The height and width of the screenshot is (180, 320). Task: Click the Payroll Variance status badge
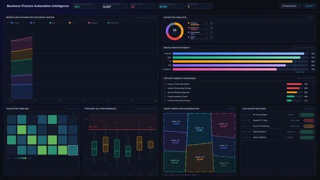point(307,132)
